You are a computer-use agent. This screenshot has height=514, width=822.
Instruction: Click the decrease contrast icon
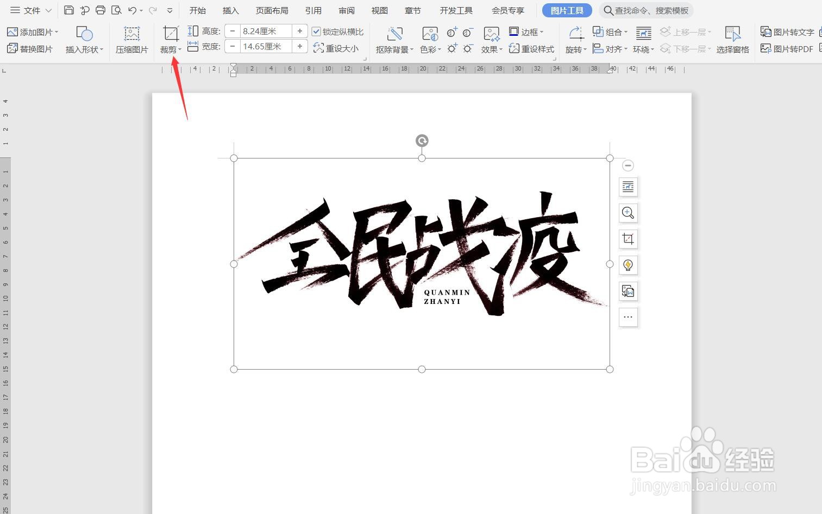(x=468, y=33)
